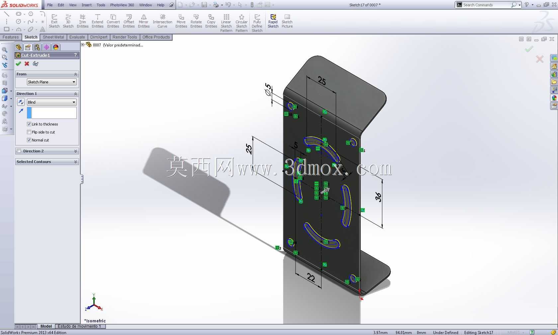The width and height of the screenshot is (558, 335).
Task: Confirm Cut-Extrude1 with green checkmark
Action: pyautogui.click(x=18, y=64)
